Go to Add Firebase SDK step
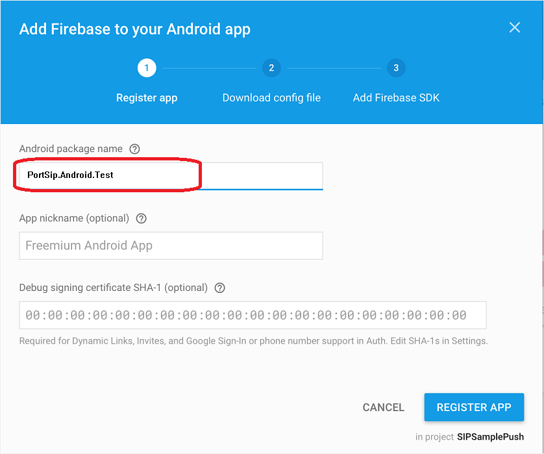 [396, 98]
